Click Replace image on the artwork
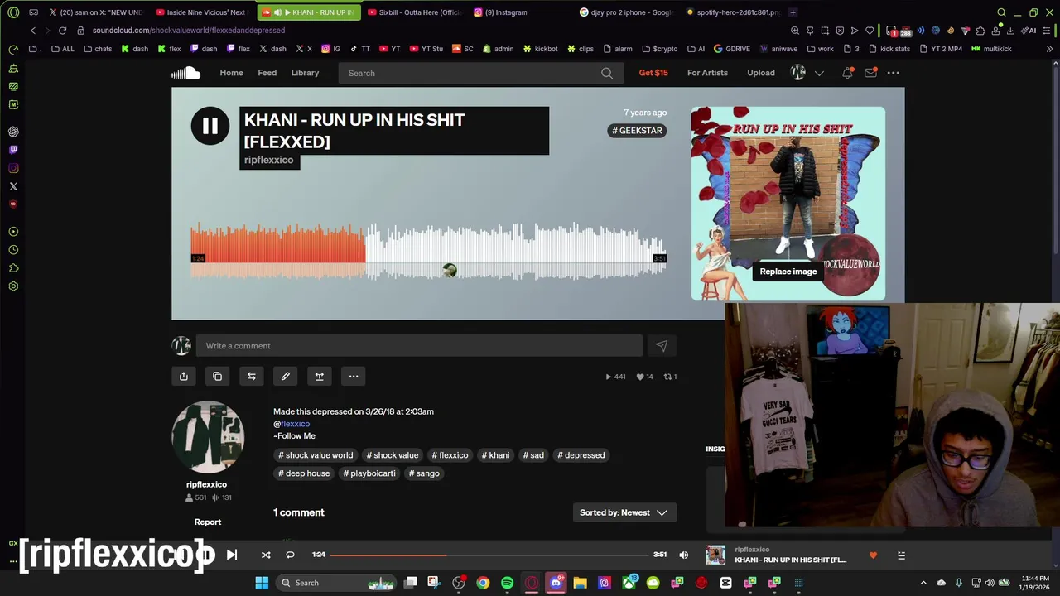1060x596 pixels. coord(788,272)
